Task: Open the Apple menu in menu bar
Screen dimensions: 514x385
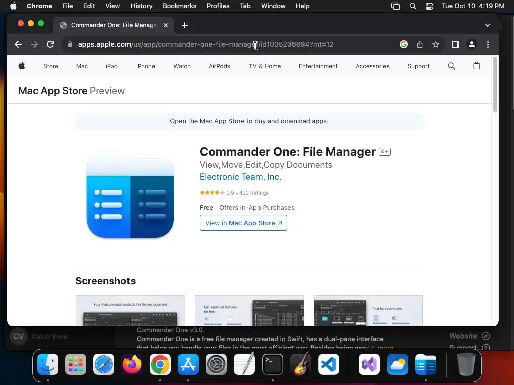Action: point(13,6)
